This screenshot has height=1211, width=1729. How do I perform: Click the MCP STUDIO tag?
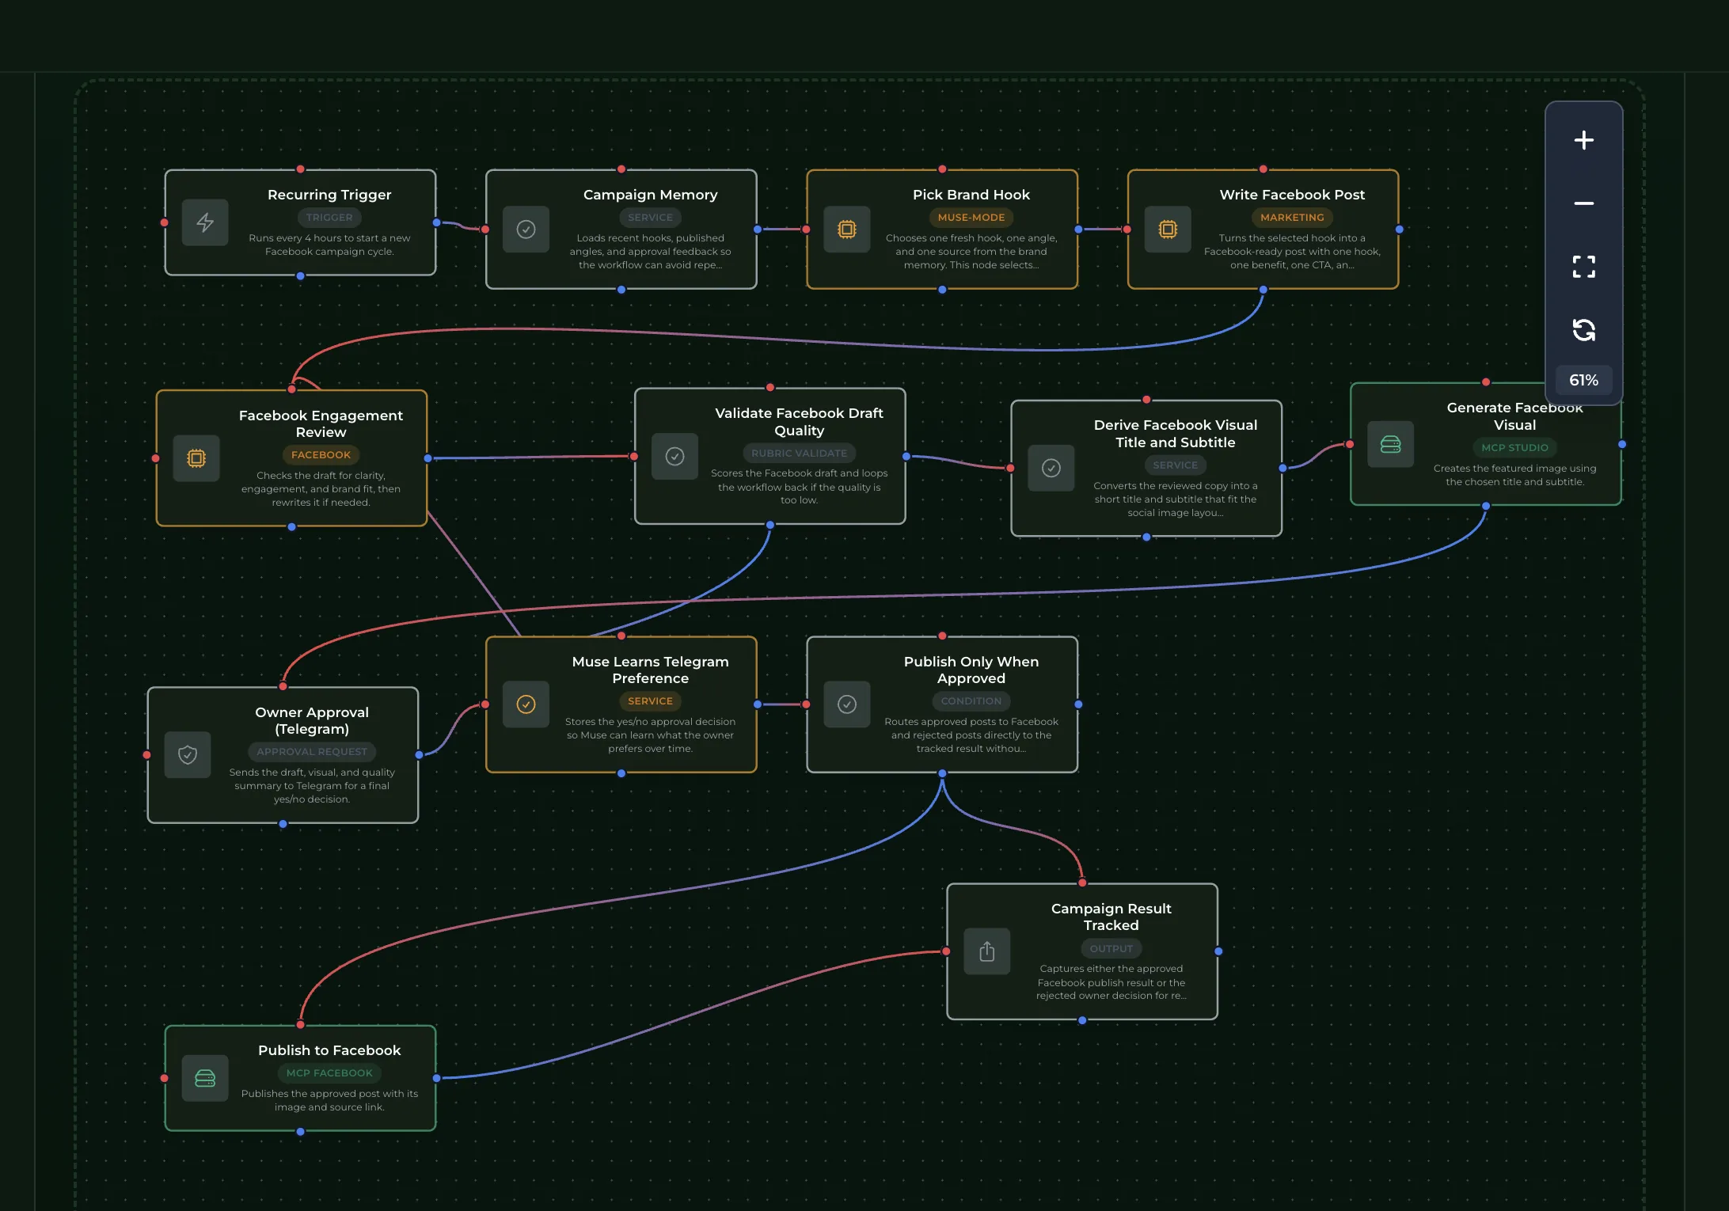click(1514, 447)
